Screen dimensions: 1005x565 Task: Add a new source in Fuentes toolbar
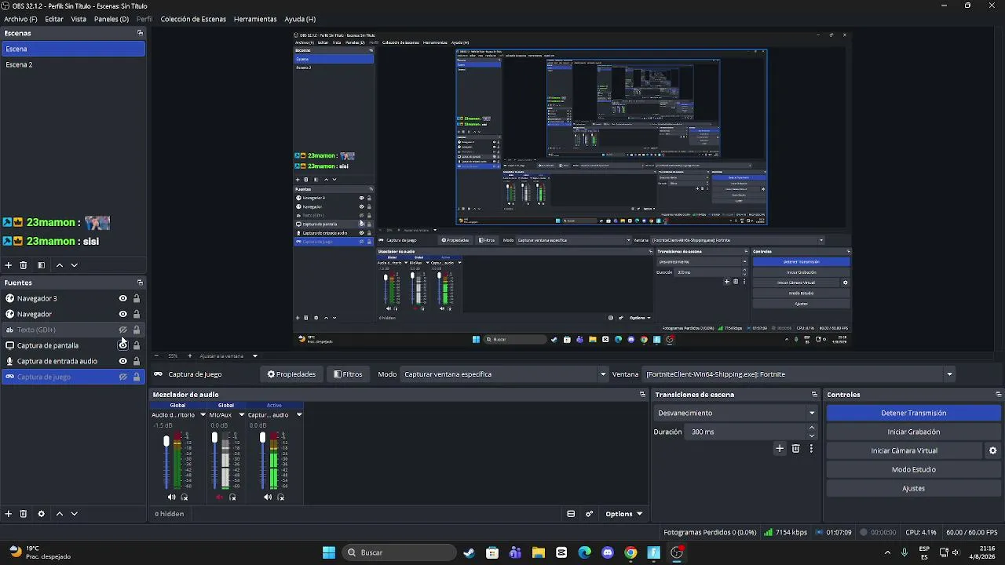coord(9,514)
